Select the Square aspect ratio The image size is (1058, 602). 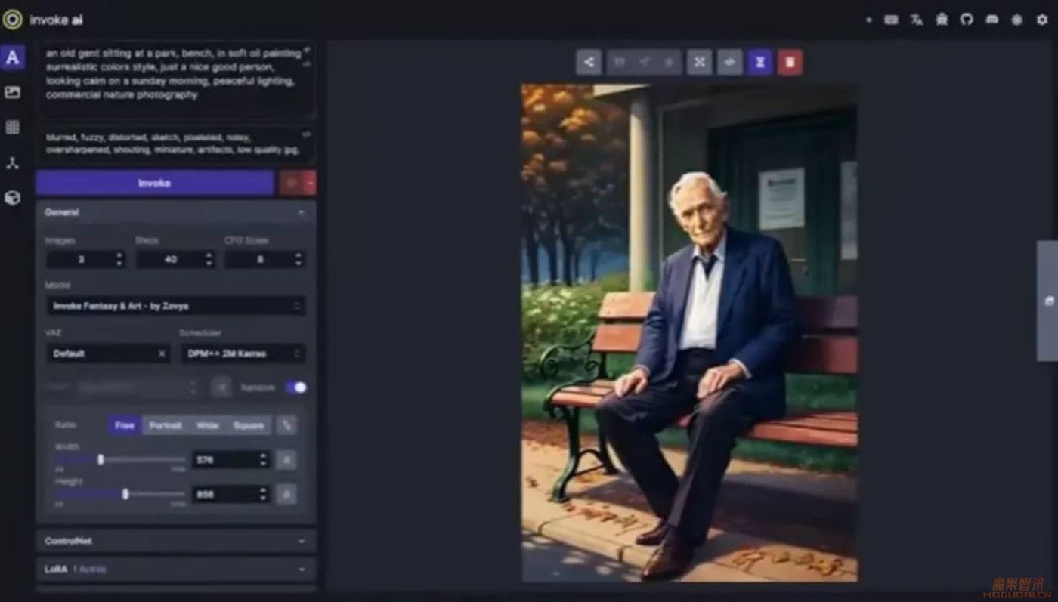click(249, 425)
